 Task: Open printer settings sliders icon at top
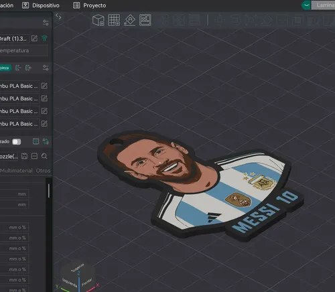point(46,23)
